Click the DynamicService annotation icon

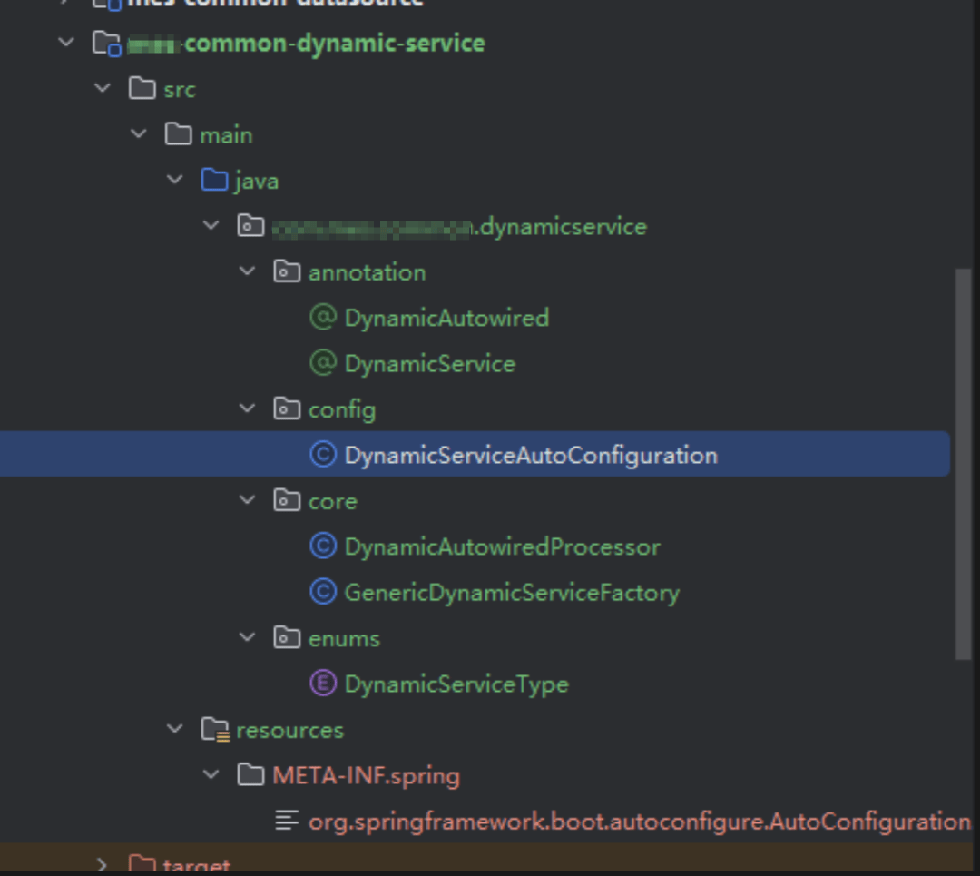point(322,364)
